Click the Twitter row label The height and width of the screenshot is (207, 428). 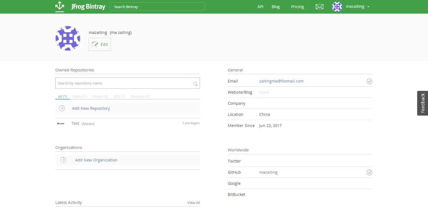tap(234, 161)
